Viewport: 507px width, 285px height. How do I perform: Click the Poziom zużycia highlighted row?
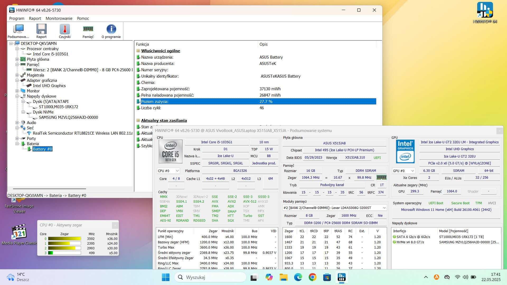pos(256,101)
